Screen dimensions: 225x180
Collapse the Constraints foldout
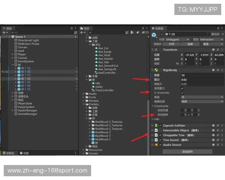(152, 106)
